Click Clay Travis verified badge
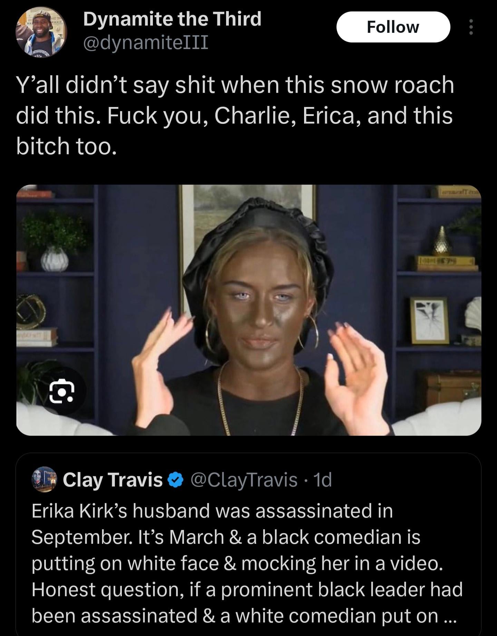This screenshot has height=636, width=497. point(176,480)
